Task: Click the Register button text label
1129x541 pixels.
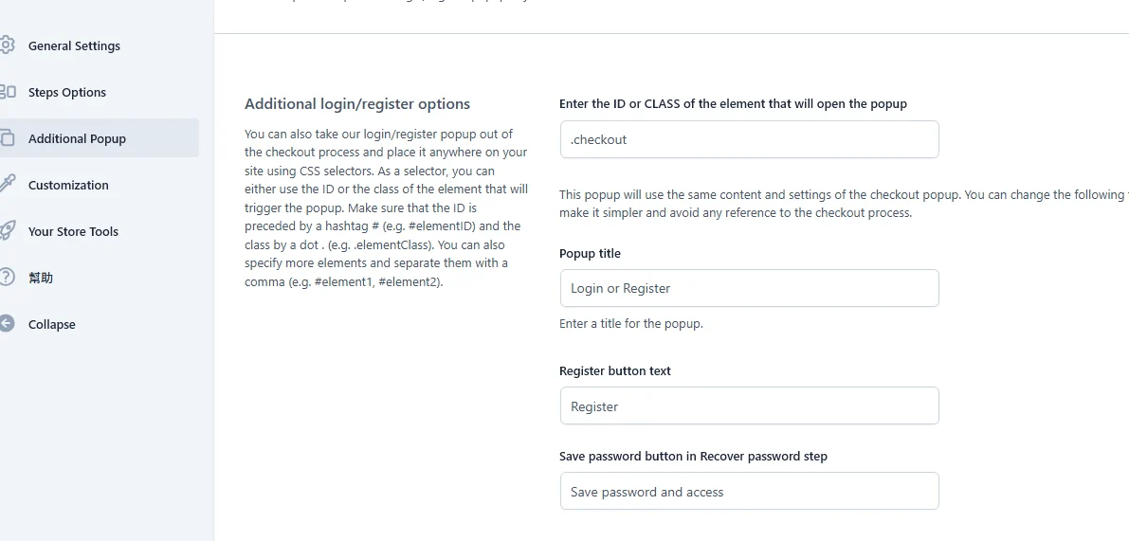Action: coord(615,371)
